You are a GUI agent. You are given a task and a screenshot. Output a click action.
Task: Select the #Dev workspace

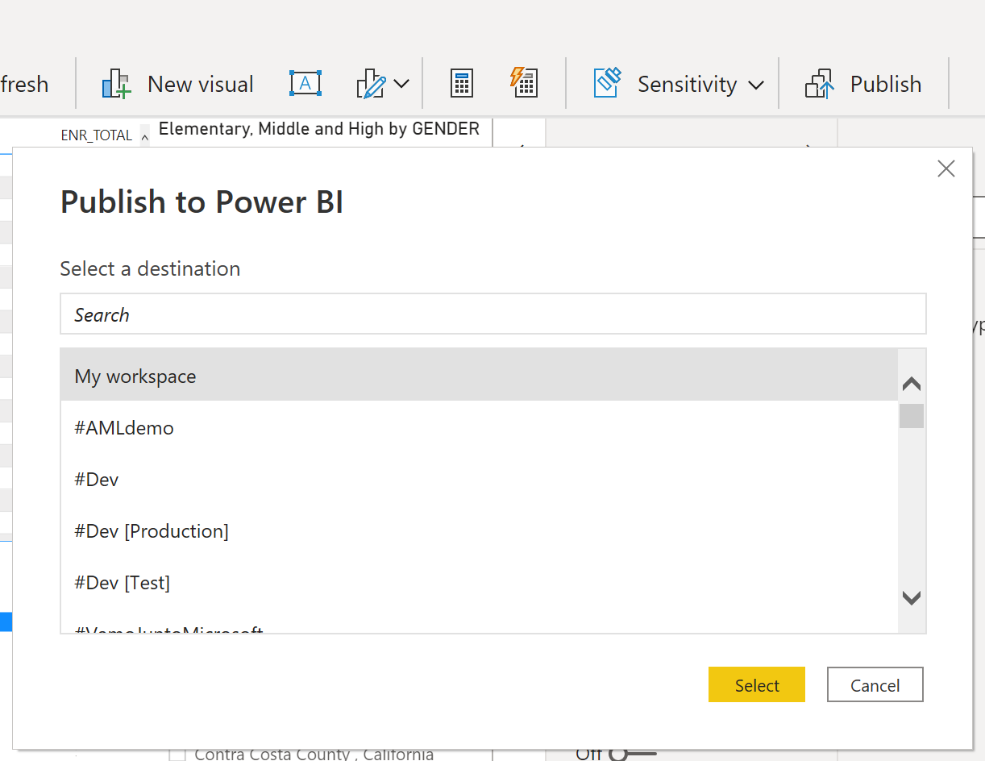(x=479, y=479)
